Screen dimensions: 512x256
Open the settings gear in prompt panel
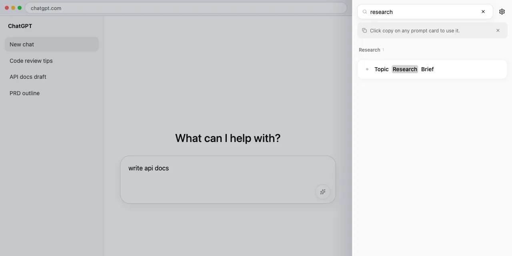502,12
